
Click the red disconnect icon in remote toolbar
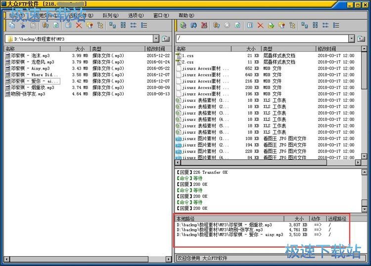click(204, 25)
